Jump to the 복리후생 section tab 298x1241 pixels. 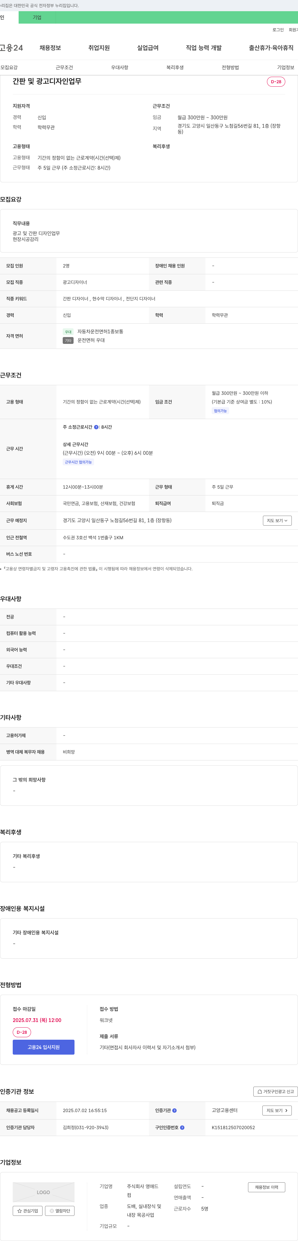pos(175,67)
